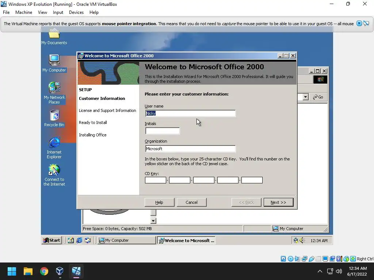Click the shared folders indicator icon
This screenshot has height=280, width=374.
[318, 259]
